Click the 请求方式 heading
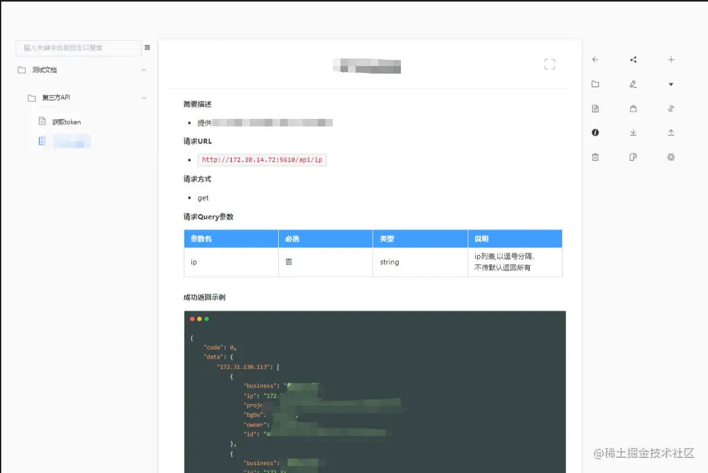Viewport: 708px width, 473px height. pos(198,179)
